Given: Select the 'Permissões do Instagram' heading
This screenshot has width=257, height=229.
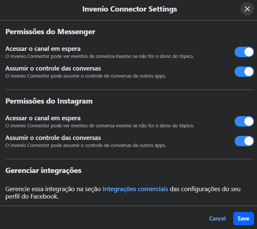Looking at the screenshot, I should pyautogui.click(x=49, y=101).
